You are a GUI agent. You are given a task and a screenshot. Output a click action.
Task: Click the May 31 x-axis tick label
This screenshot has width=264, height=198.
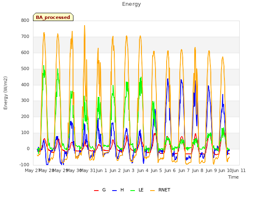pos(87,170)
